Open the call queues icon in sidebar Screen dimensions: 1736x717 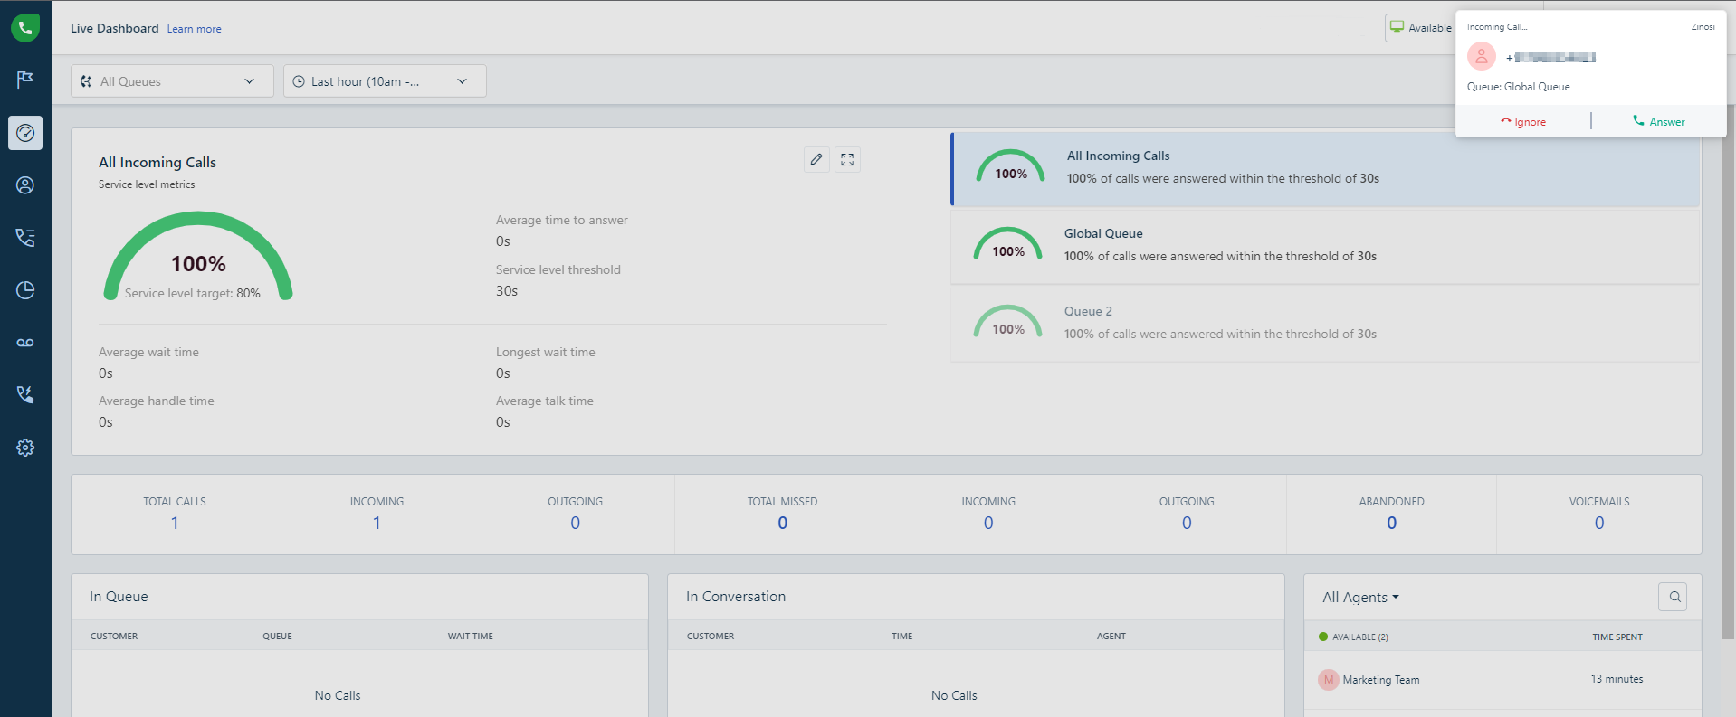[25, 238]
